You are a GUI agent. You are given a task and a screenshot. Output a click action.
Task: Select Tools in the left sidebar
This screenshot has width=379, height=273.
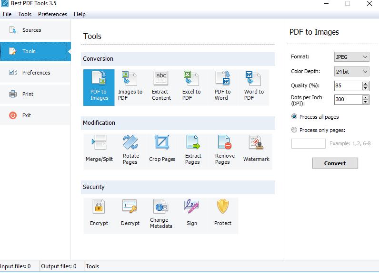tap(35, 51)
